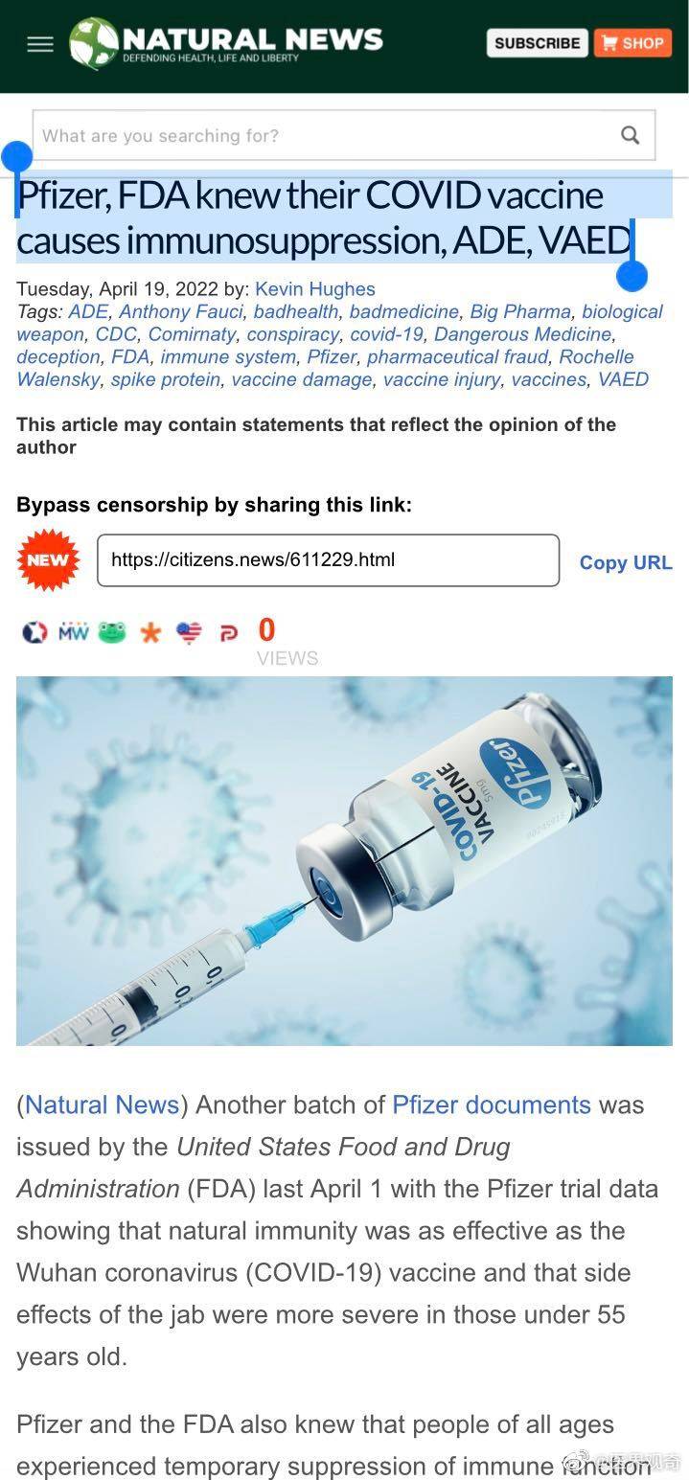
Task: Share via the MeWe MW icon
Action: tap(73, 632)
